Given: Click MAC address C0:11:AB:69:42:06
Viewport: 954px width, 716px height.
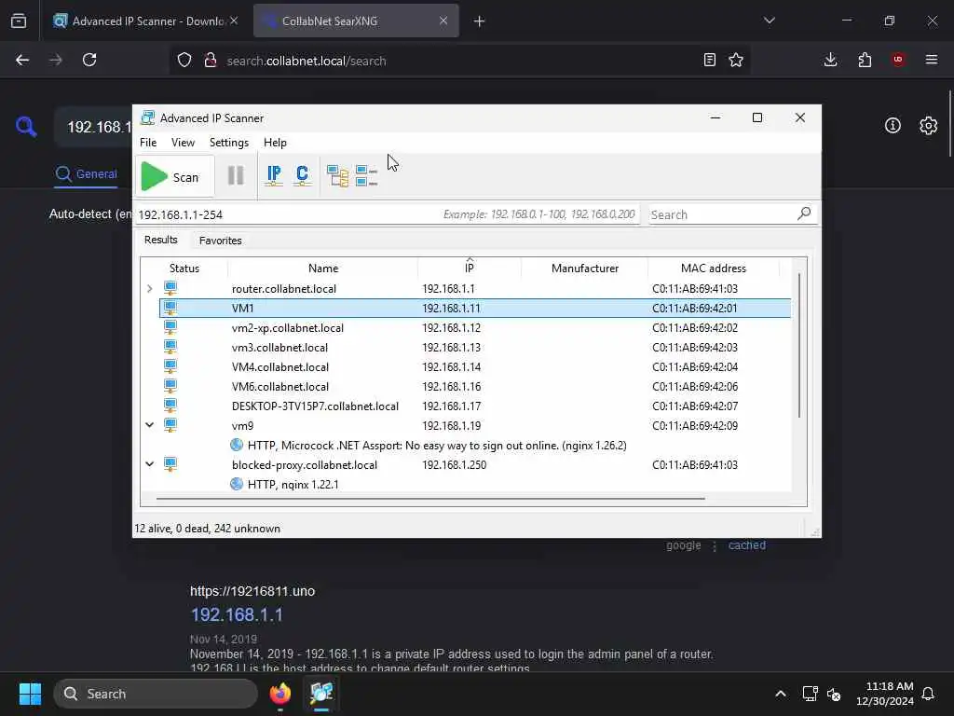Looking at the screenshot, I should 694,387.
